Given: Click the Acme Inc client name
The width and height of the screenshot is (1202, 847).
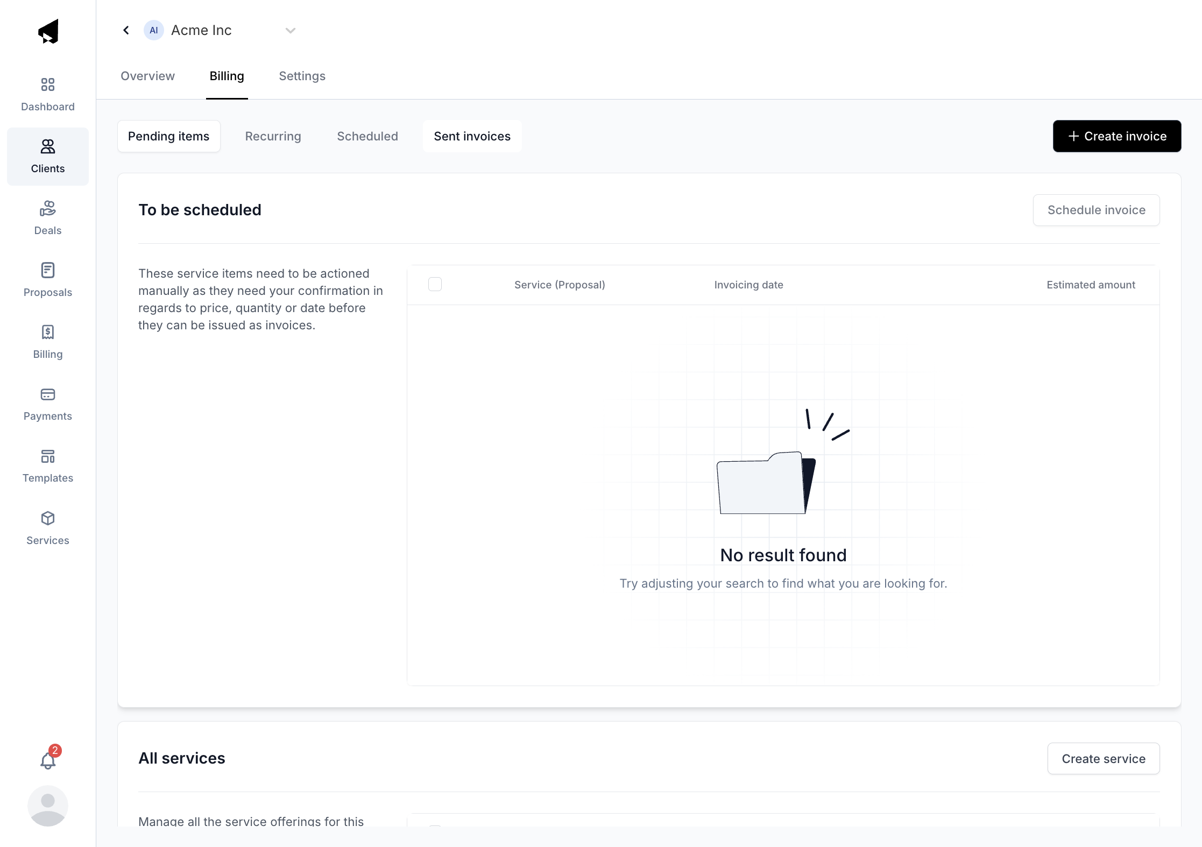Looking at the screenshot, I should coord(201,30).
